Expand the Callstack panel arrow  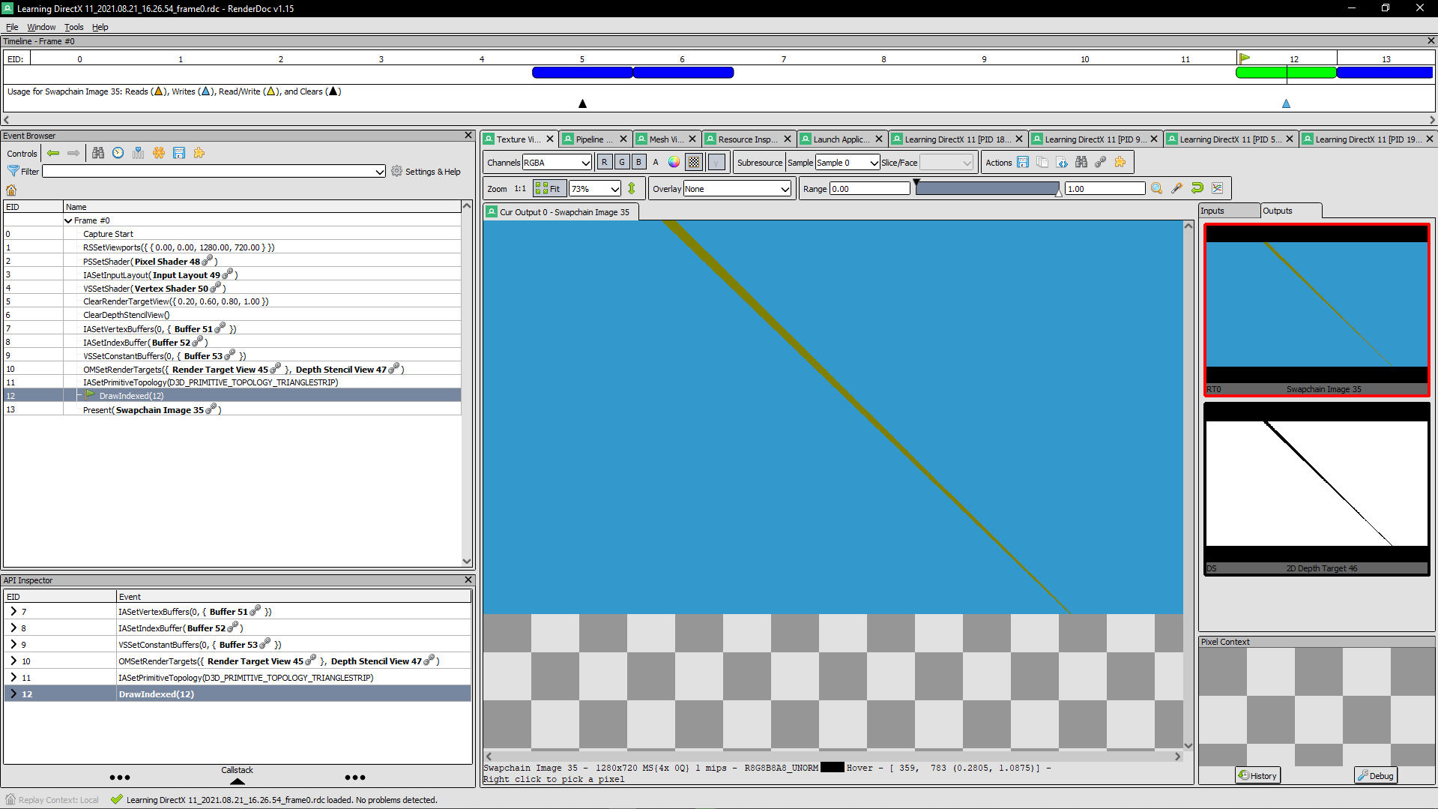[237, 781]
